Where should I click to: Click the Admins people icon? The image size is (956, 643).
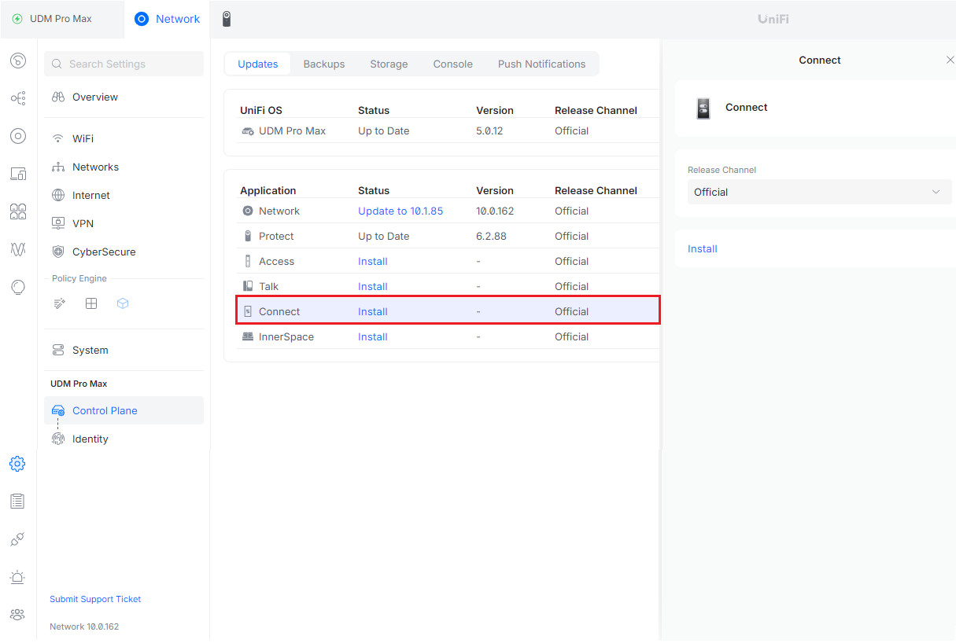(x=17, y=615)
